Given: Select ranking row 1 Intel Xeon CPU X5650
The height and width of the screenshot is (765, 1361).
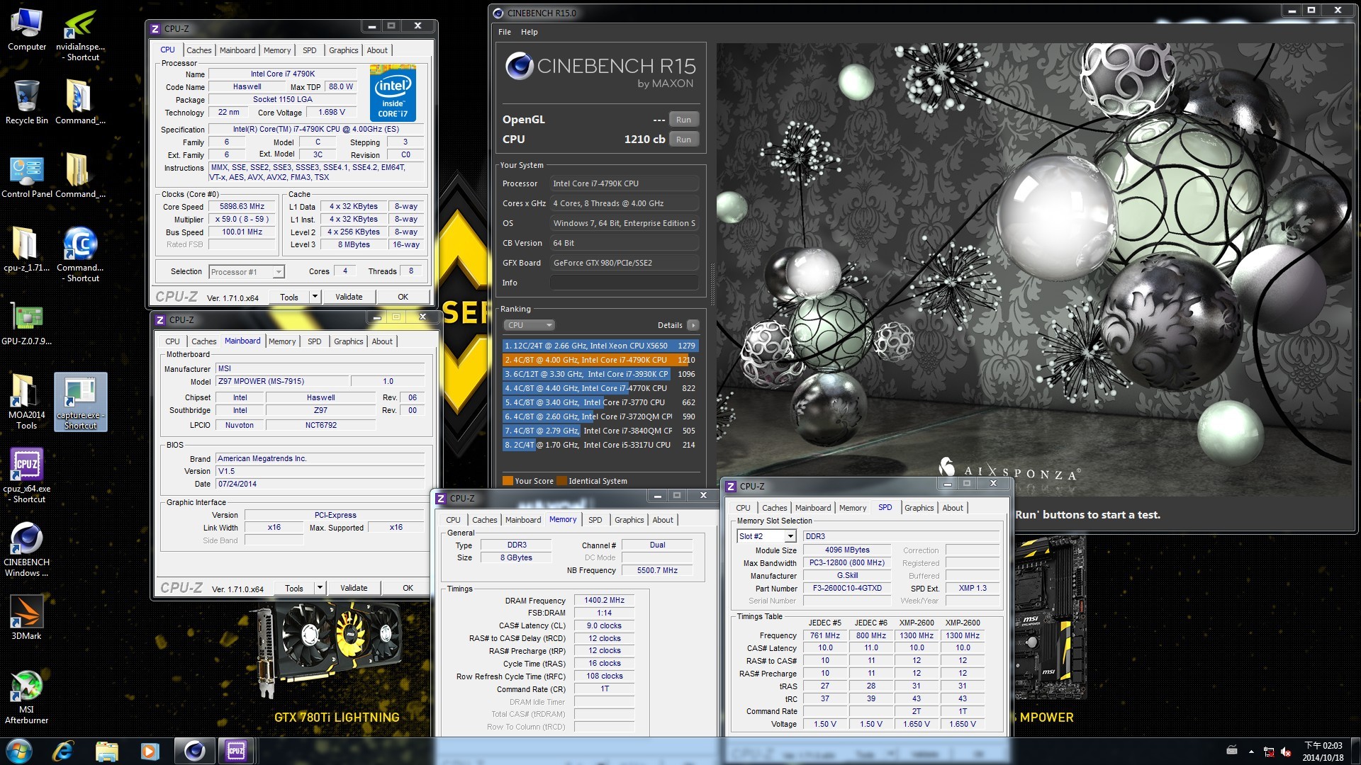Looking at the screenshot, I should pos(600,346).
